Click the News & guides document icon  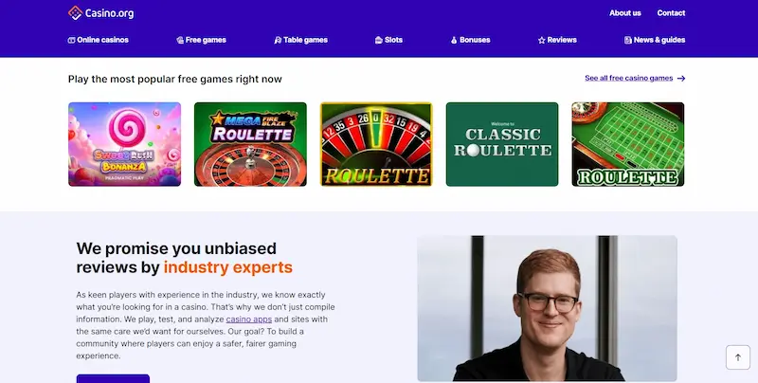(x=627, y=40)
